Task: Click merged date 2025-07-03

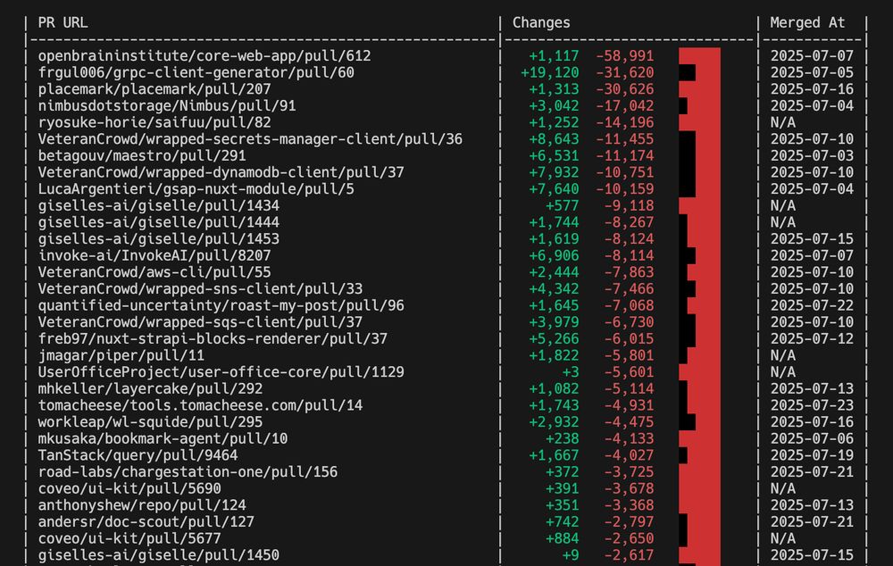Action: click(x=812, y=155)
